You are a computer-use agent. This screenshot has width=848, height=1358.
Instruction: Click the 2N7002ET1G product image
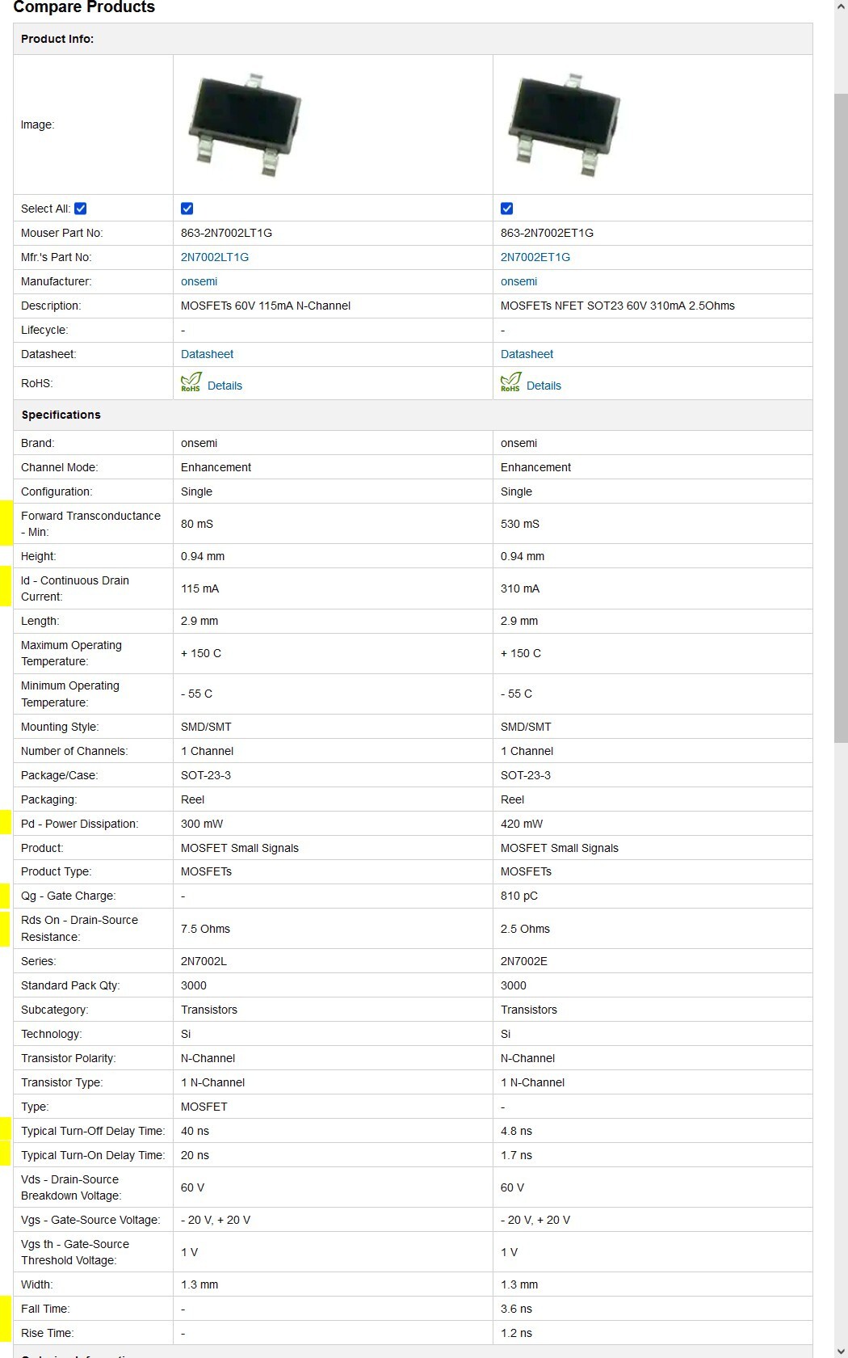tap(565, 124)
